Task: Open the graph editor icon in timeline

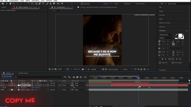Action: 85,77
